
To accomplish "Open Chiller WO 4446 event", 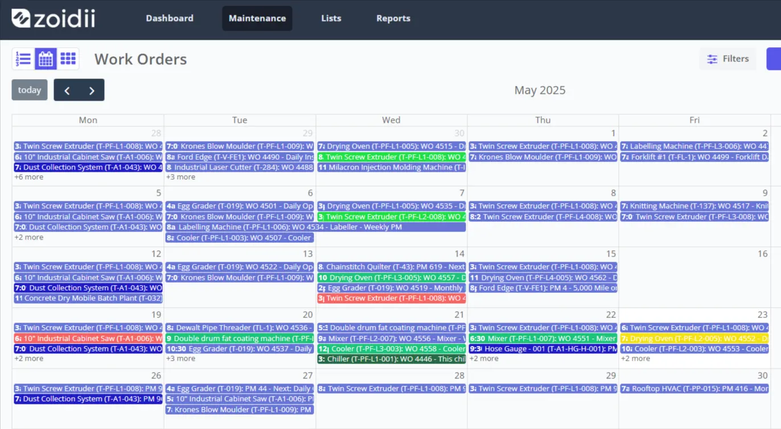I will pyautogui.click(x=391, y=359).
